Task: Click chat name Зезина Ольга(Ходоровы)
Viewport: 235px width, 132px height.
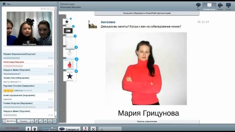Action: [16, 78]
